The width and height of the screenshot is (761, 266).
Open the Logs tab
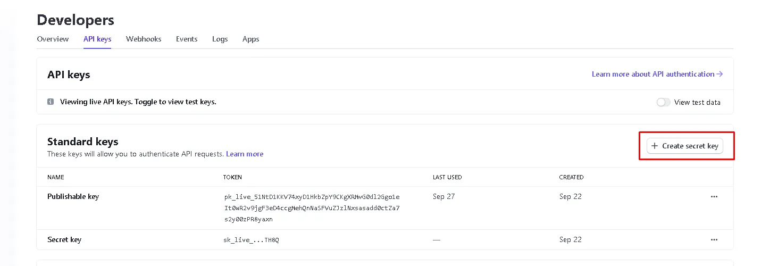coord(220,39)
